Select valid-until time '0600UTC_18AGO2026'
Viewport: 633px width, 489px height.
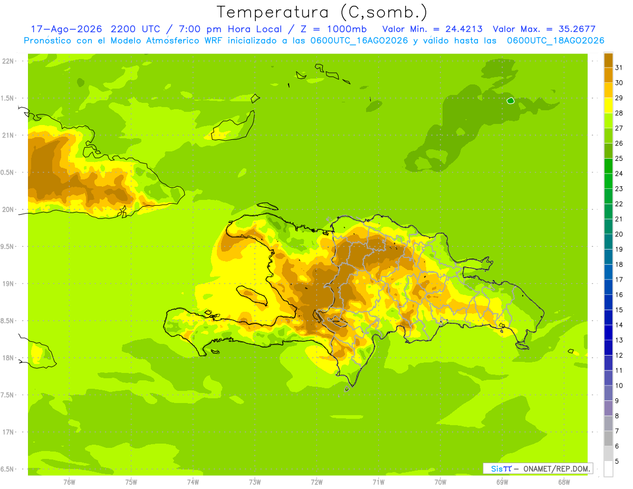(x=555, y=41)
